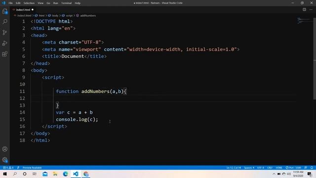
Task: Open the View menu
Action: pos(40,3)
